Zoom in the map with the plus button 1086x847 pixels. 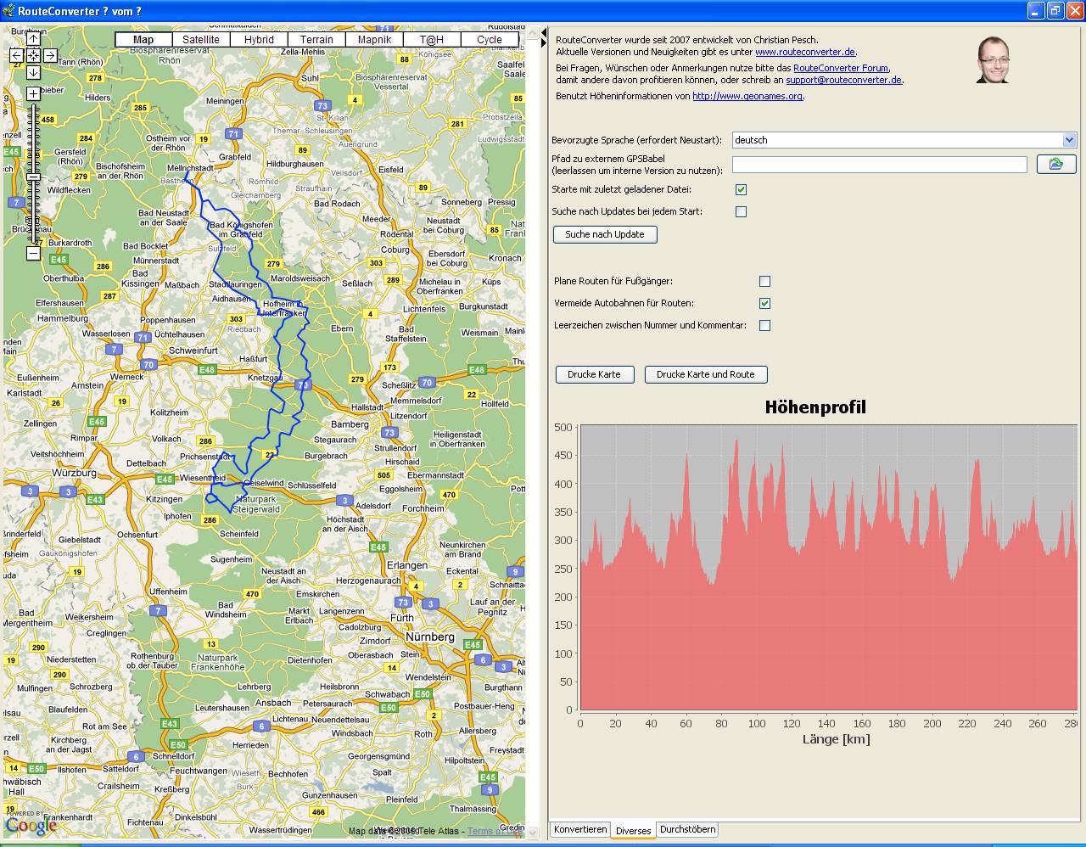[x=33, y=93]
